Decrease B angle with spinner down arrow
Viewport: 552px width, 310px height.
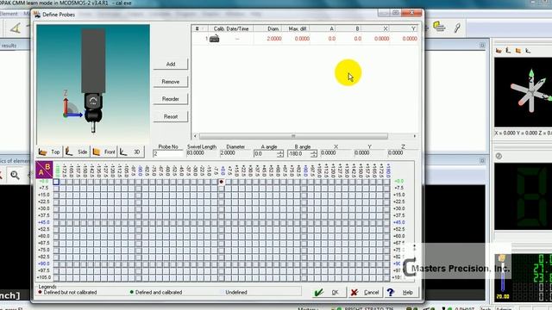pyautogui.click(x=314, y=155)
